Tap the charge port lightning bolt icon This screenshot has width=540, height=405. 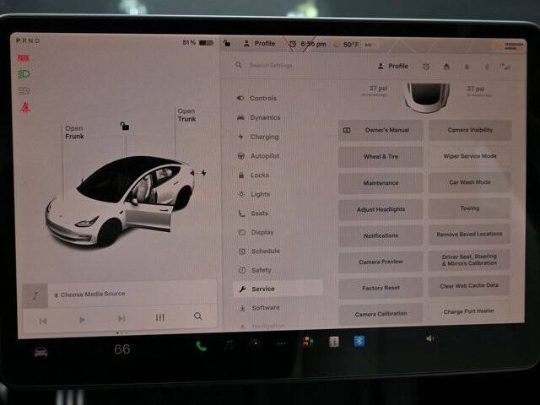point(204,173)
